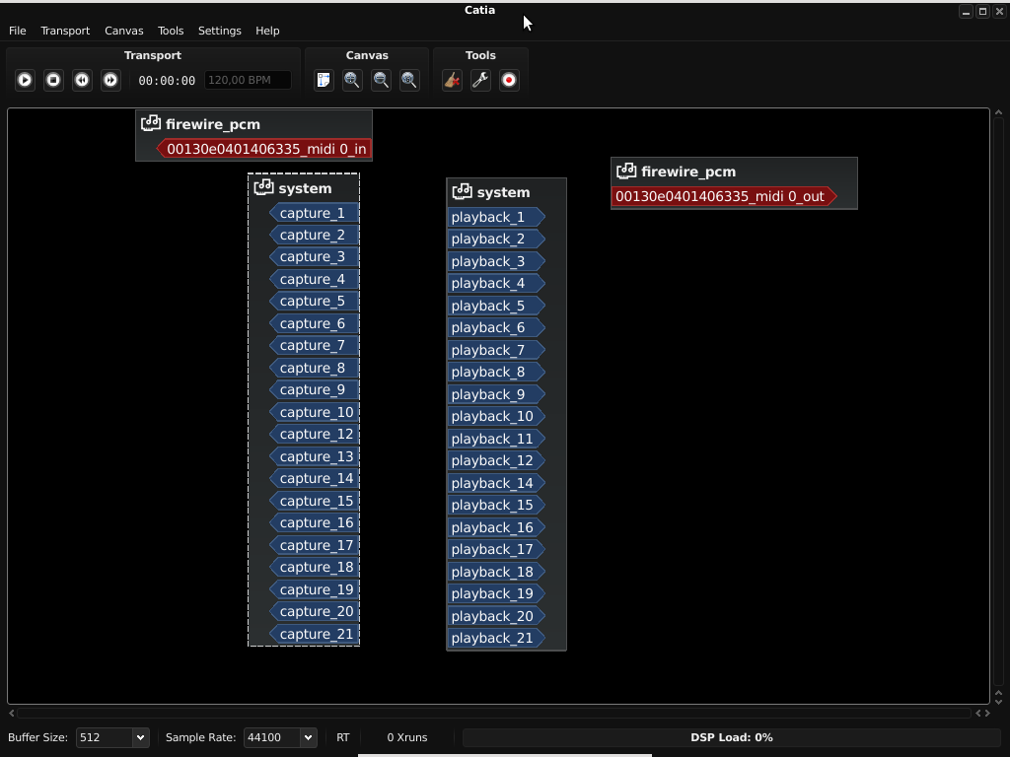Open the Sample Rate dropdown

click(x=280, y=737)
